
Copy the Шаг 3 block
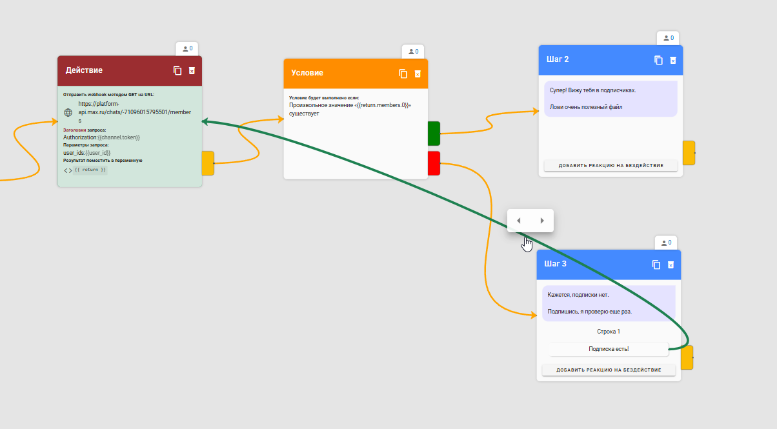(656, 264)
